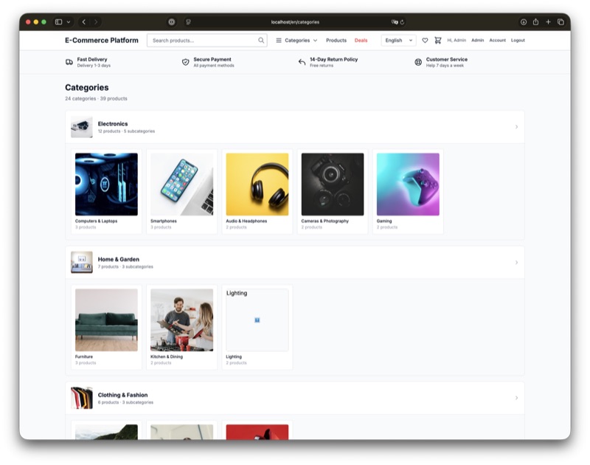Open the Kitchen & Dining thumbnail

click(x=181, y=320)
